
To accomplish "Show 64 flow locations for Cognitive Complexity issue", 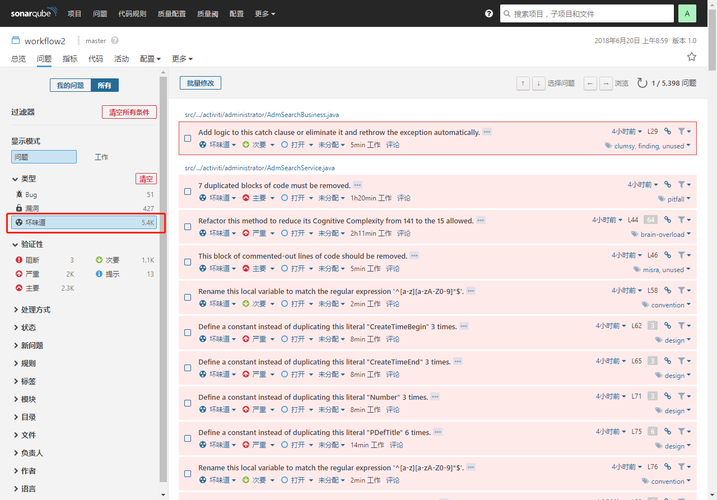I will (x=650, y=220).
